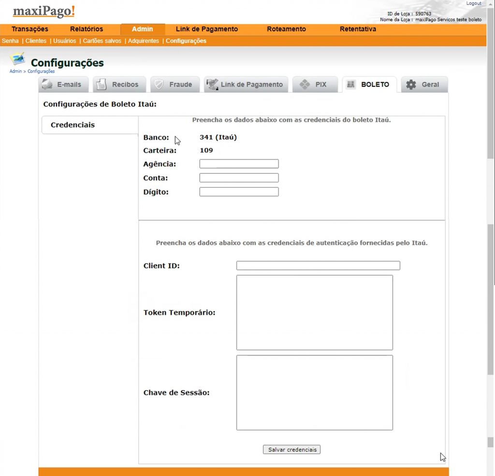
Task: Click the Configurações de Boleto Itaú heading
Action: (100, 104)
